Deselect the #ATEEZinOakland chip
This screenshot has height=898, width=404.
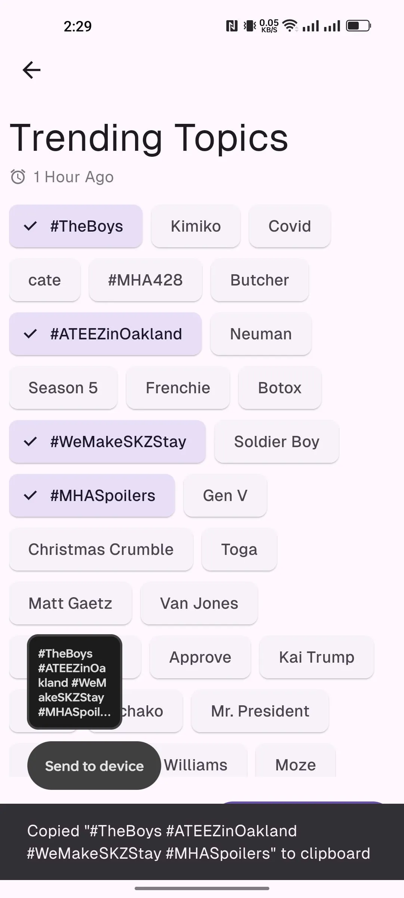(105, 334)
